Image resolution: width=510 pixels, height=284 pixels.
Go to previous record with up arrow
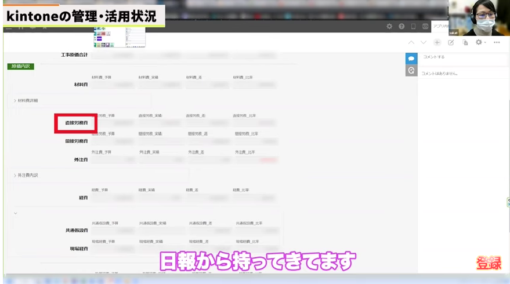411,42
